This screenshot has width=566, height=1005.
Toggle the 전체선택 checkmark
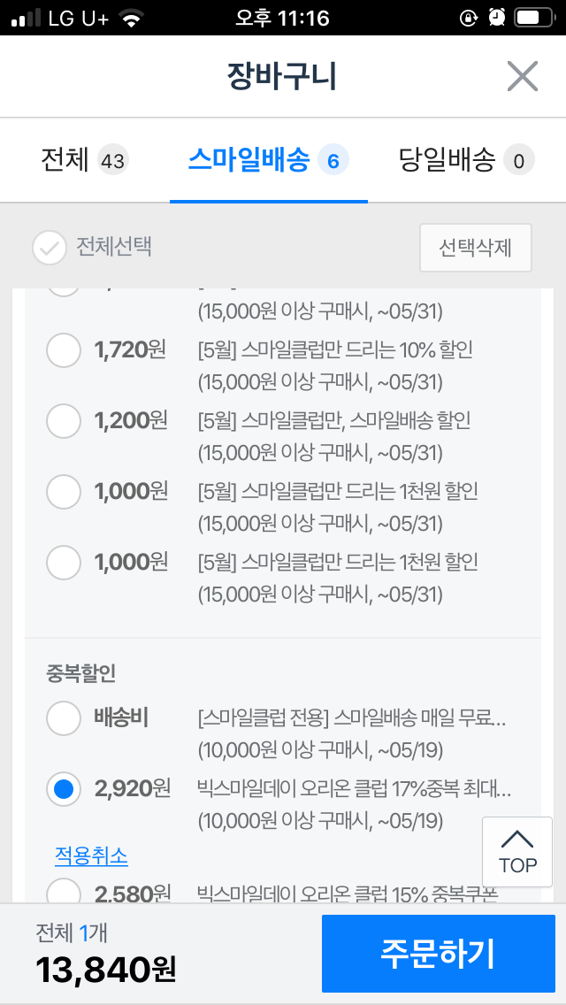(x=50, y=249)
